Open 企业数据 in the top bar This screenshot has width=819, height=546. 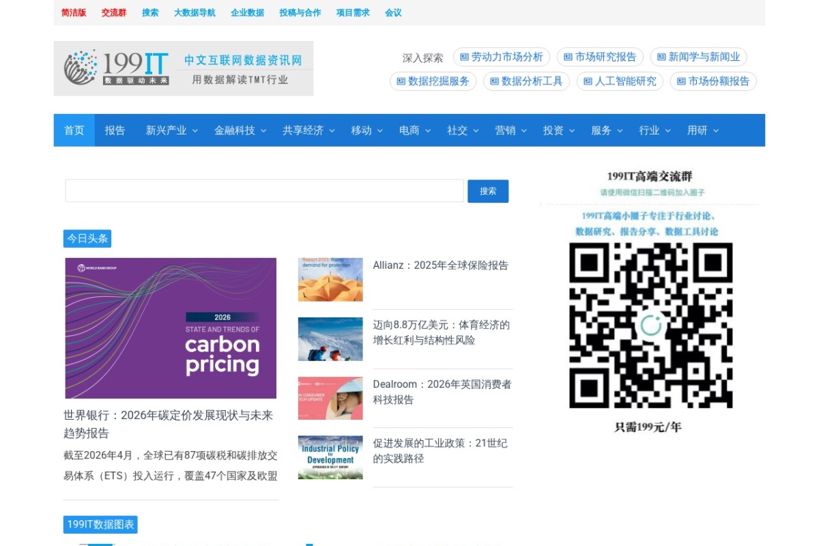(247, 12)
